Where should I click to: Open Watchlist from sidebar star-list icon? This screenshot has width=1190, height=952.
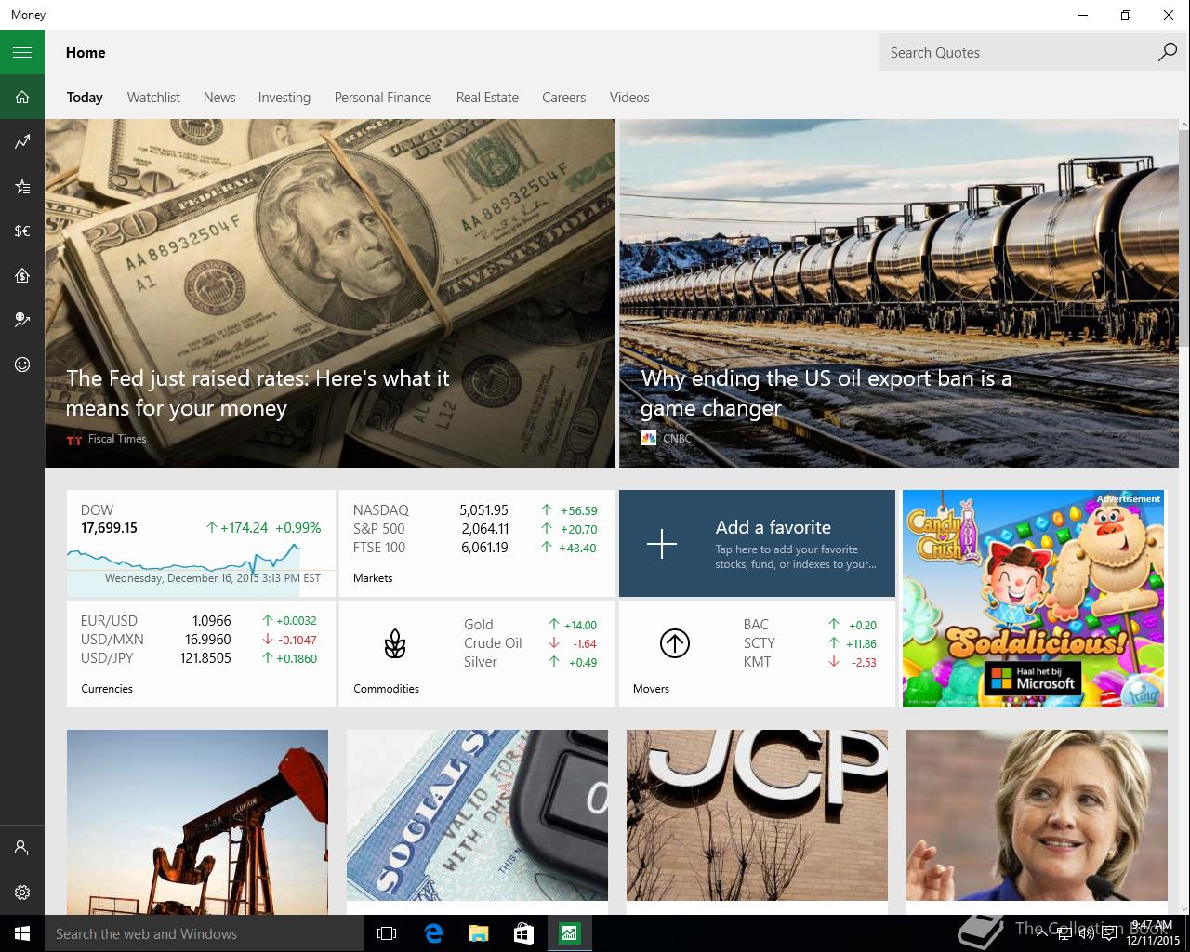point(22,186)
